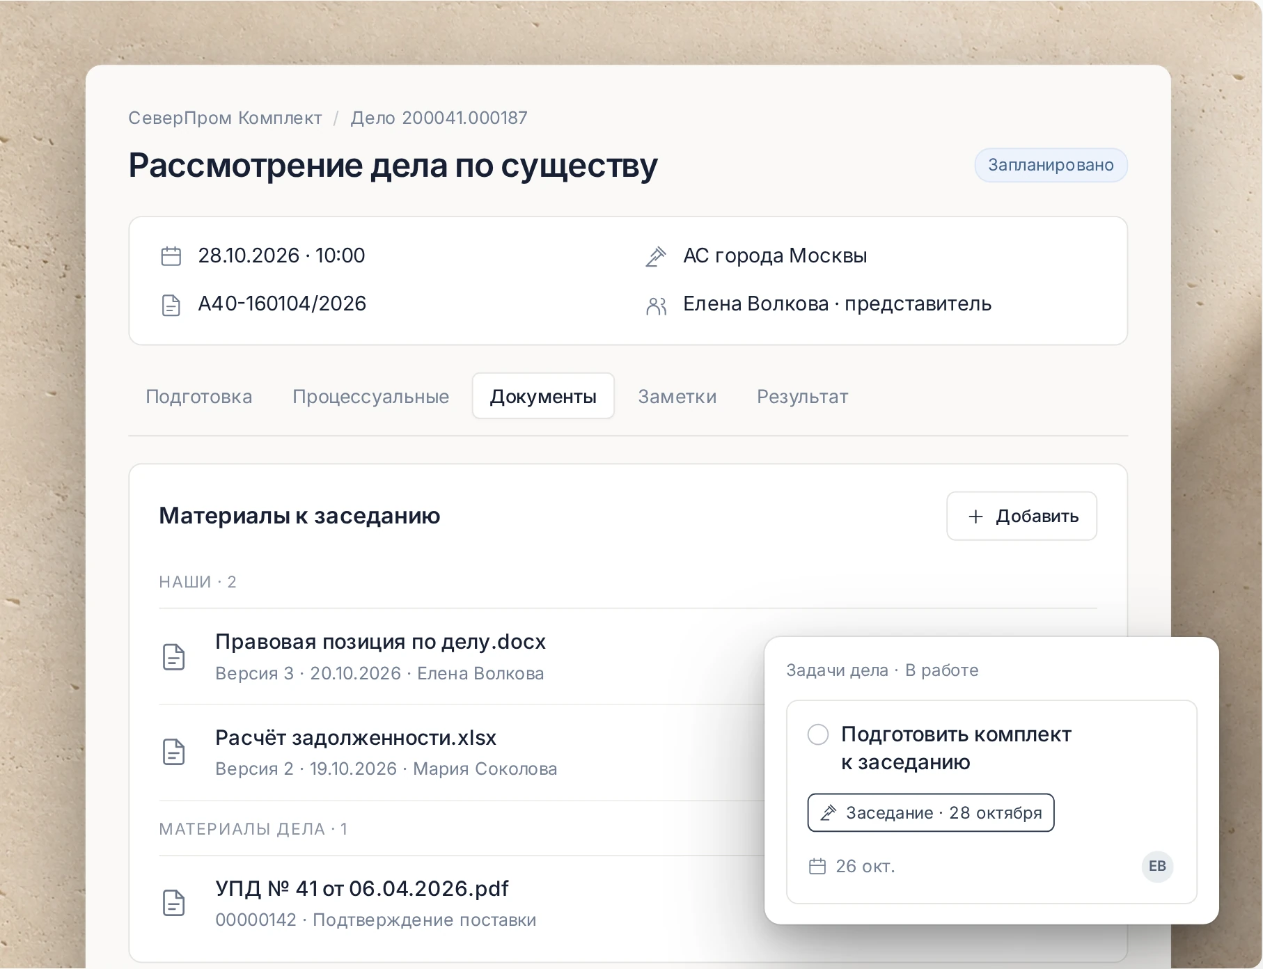Image resolution: width=1263 pixels, height=969 pixels.
Task: Open Правовая позиция по делу.docx
Action: pos(380,641)
